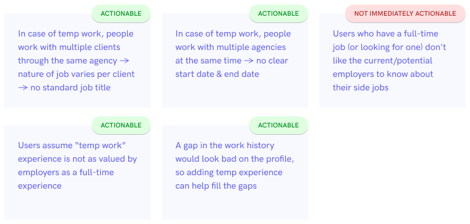Click the NOT IMMEDIATELY ACTIONABLE red badge
Screen dimensions: 470x224
click(405, 13)
